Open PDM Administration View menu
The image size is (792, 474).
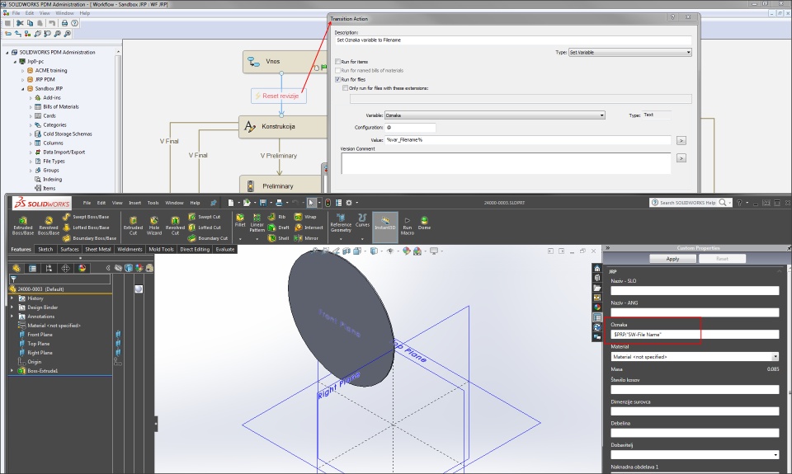45,13
